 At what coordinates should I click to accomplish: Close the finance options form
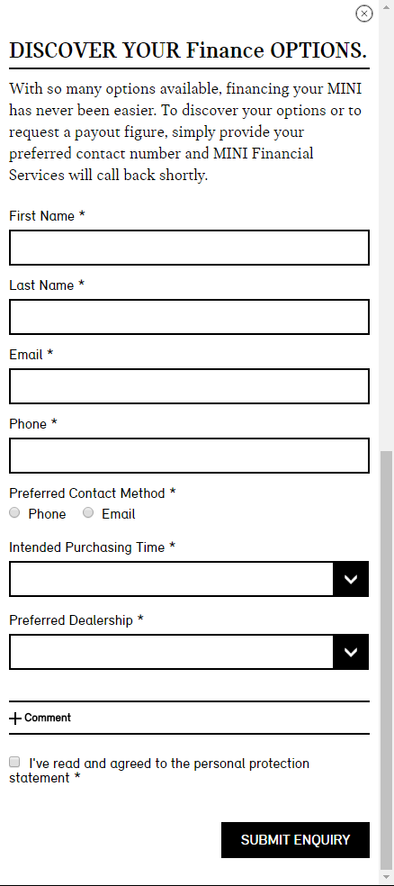click(364, 14)
